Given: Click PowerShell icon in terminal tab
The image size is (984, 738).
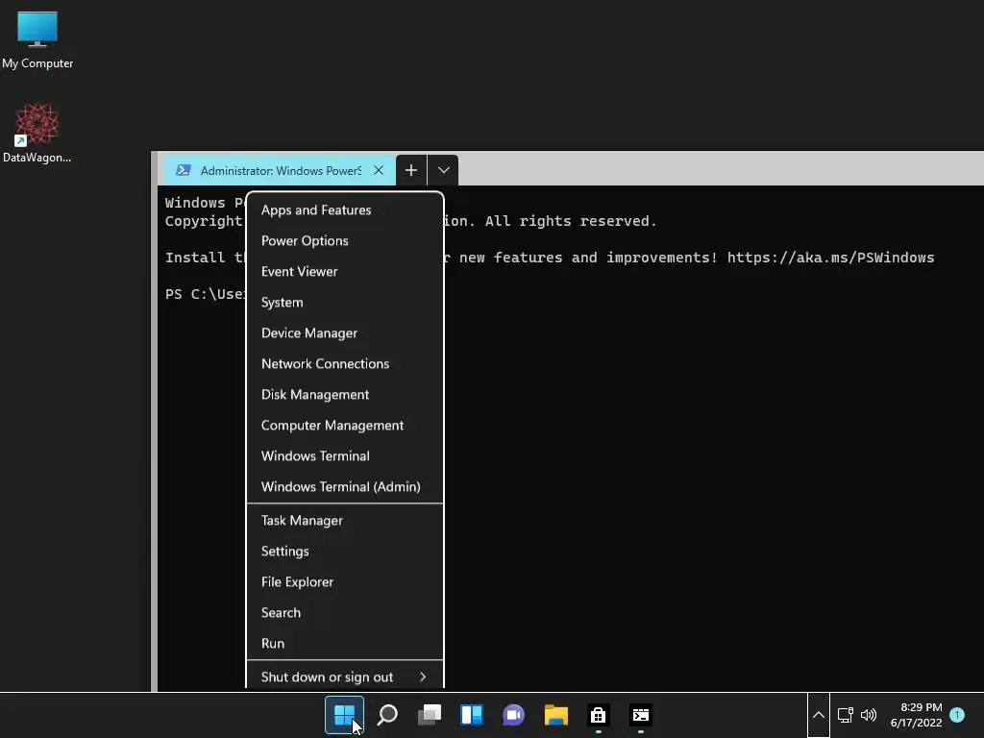Looking at the screenshot, I should pos(184,170).
